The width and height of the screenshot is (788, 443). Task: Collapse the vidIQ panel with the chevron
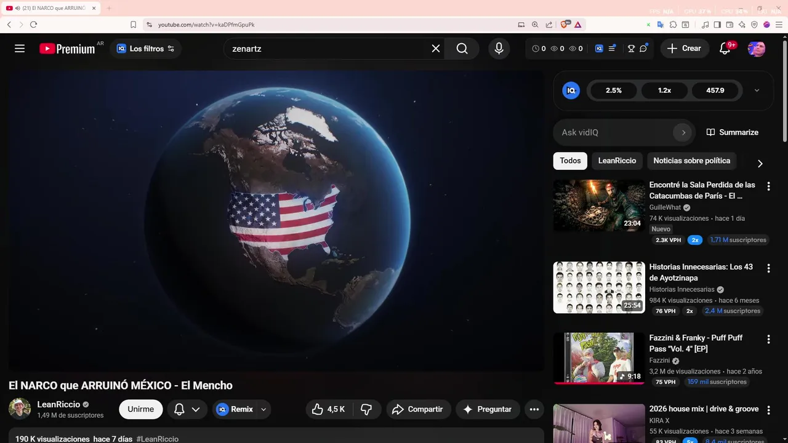pyautogui.click(x=757, y=90)
